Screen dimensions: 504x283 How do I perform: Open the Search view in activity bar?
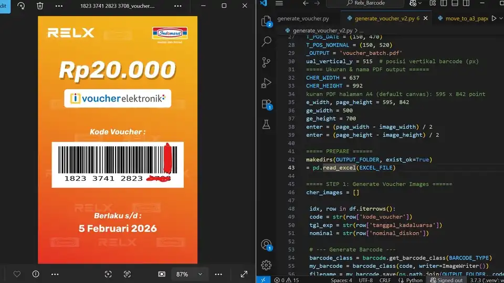[266, 41]
